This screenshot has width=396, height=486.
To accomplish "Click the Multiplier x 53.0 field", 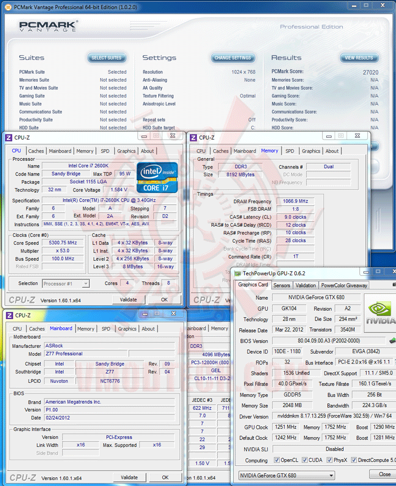I will [63, 251].
